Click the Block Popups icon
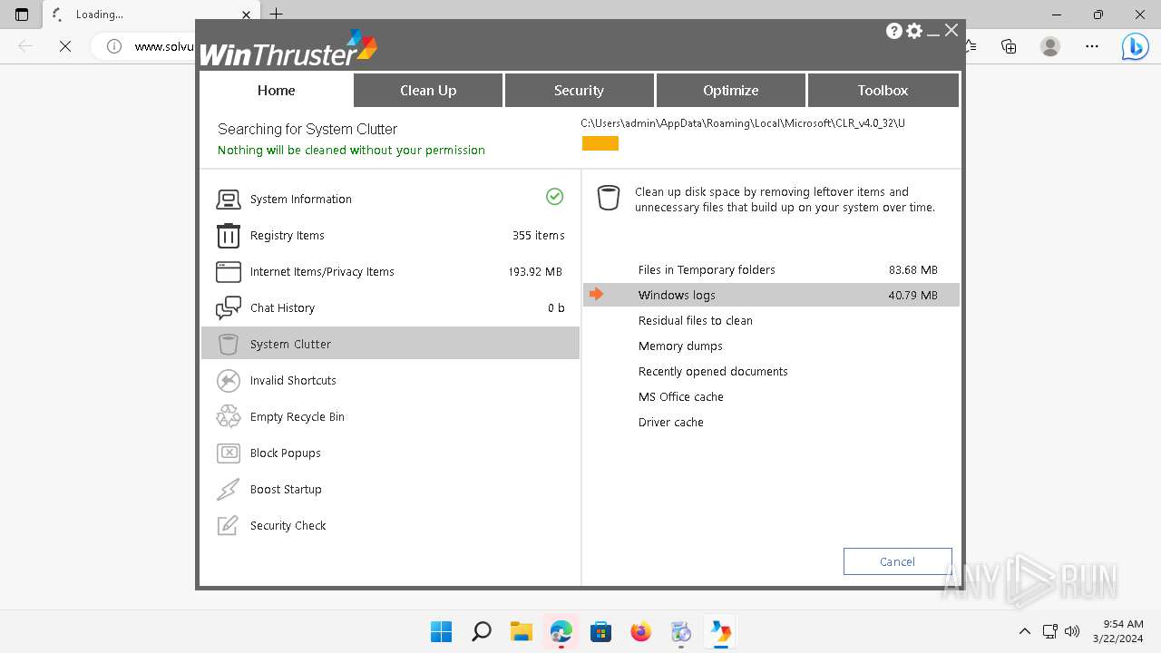The width and height of the screenshot is (1161, 653). click(229, 453)
